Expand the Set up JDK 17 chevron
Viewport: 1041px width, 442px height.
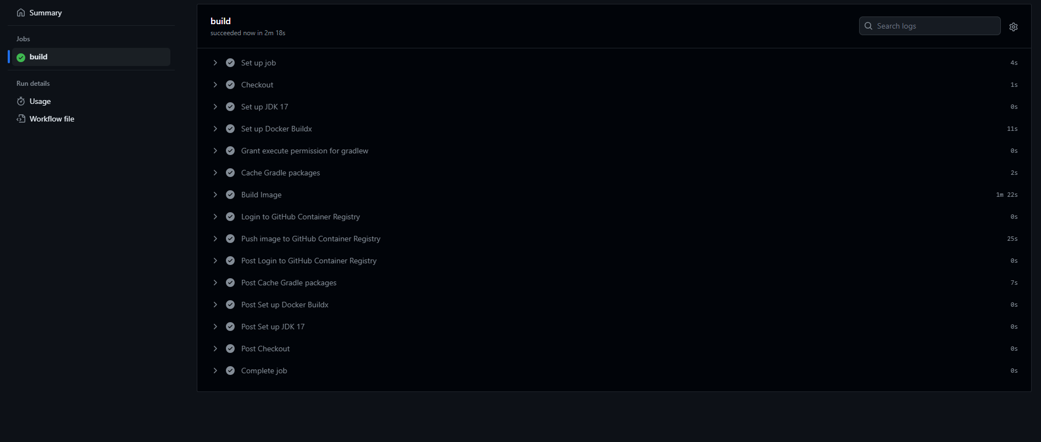[x=215, y=107]
